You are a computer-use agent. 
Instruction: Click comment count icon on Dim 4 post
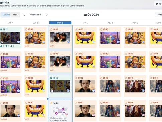pyautogui.click(x=6, y=46)
